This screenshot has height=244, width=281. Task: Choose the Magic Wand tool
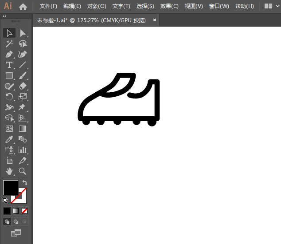(9, 44)
